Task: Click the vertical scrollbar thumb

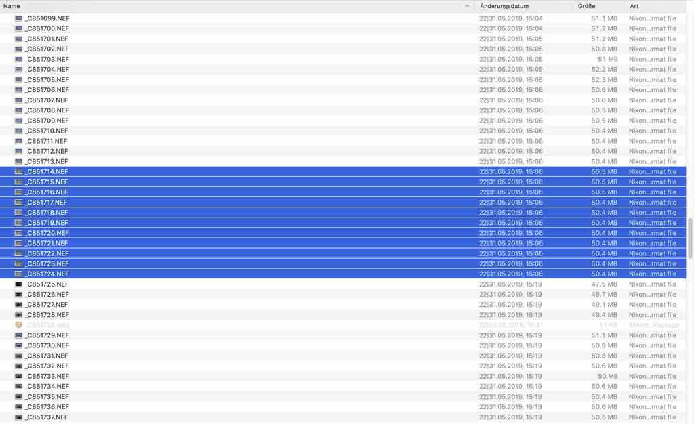Action: click(689, 238)
